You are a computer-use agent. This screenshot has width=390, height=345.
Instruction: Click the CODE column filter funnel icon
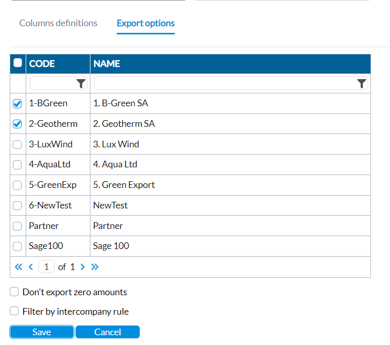81,84
